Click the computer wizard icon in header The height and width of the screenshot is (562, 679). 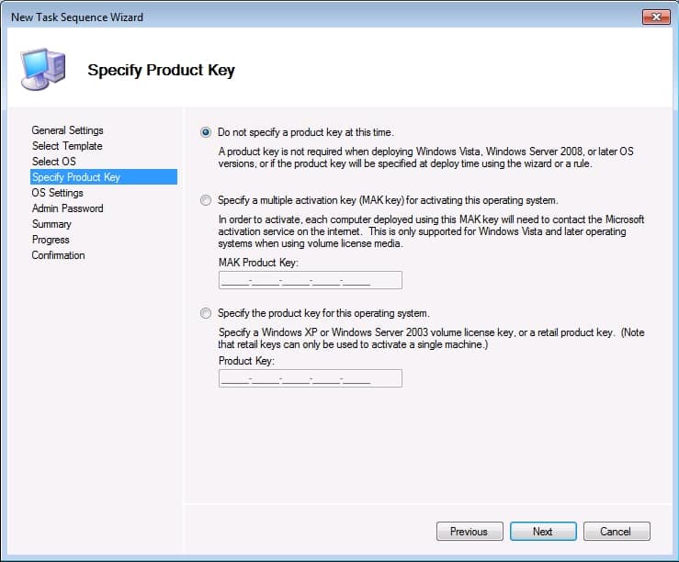[x=43, y=69]
